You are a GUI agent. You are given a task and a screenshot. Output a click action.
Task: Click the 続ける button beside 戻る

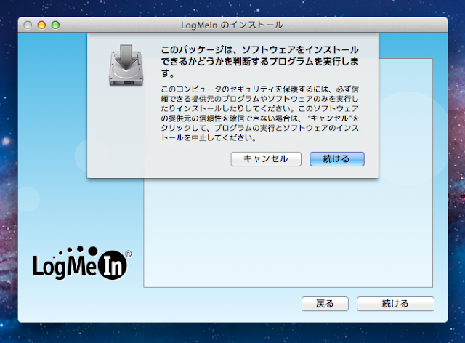point(395,304)
